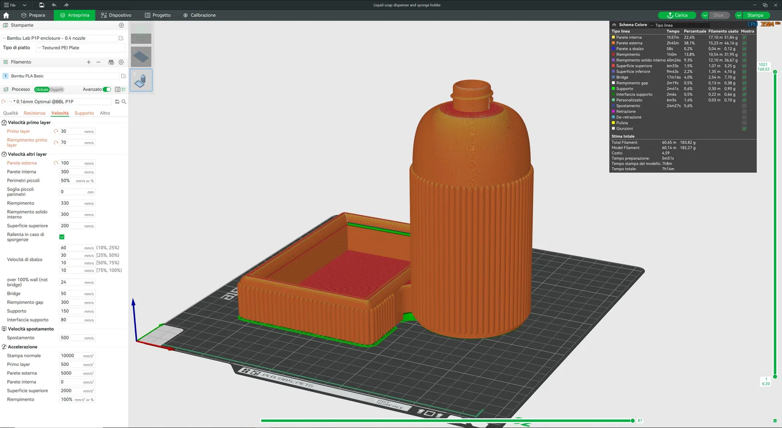Remove a filament with the minus icon
782x428 pixels.
tap(98, 62)
